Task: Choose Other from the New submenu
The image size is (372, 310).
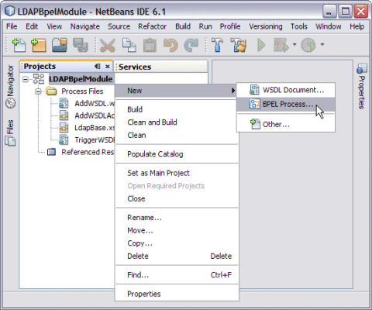Action: pos(286,124)
